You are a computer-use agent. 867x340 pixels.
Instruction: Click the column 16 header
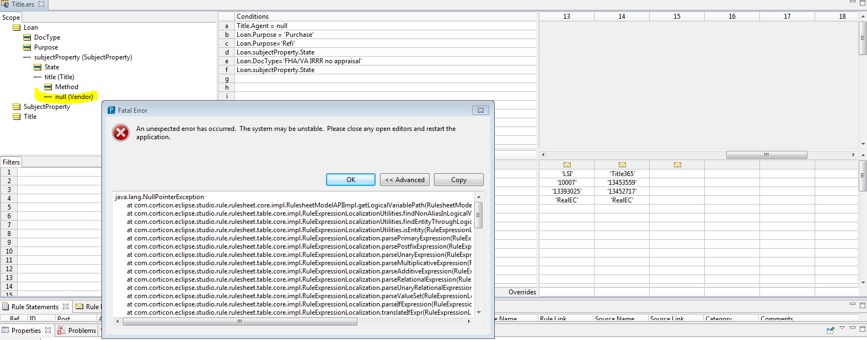coord(732,17)
